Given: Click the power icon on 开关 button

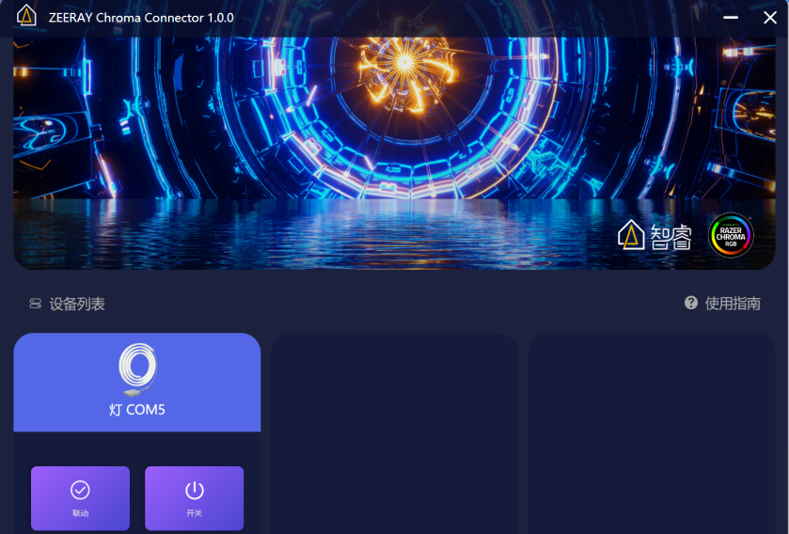Looking at the screenshot, I should [195, 490].
